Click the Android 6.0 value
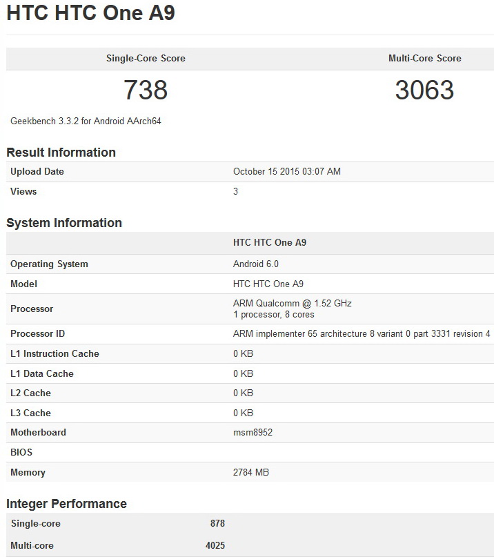The height and width of the screenshot is (557, 494). tap(256, 264)
